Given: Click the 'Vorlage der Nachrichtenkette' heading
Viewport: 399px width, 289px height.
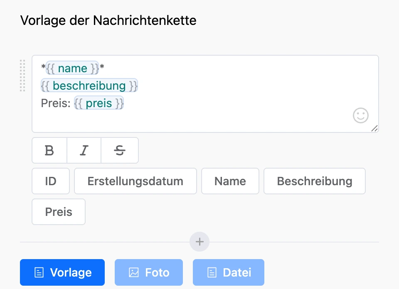Looking at the screenshot, I should pos(108,20).
